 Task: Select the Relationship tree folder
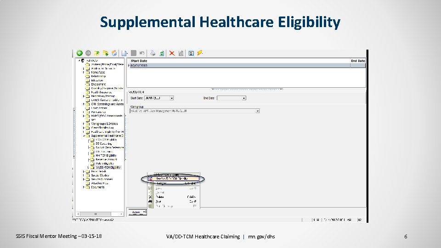tap(98, 76)
